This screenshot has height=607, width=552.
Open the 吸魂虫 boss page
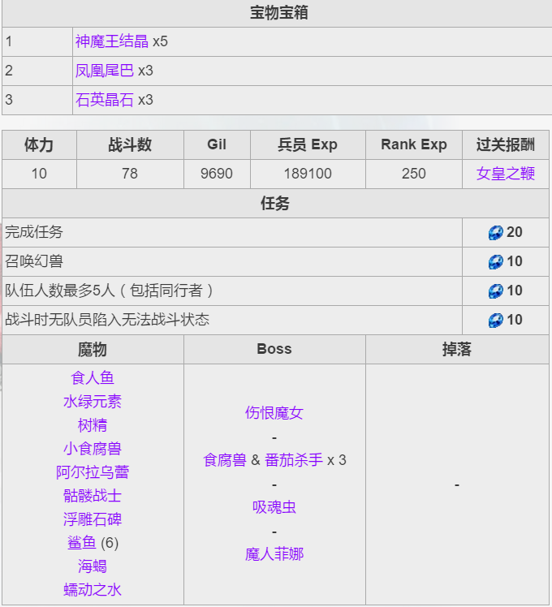click(274, 507)
